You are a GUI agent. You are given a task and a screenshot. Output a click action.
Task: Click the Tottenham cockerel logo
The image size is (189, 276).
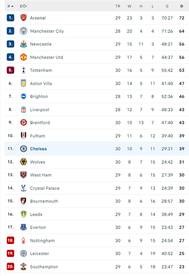23,70
